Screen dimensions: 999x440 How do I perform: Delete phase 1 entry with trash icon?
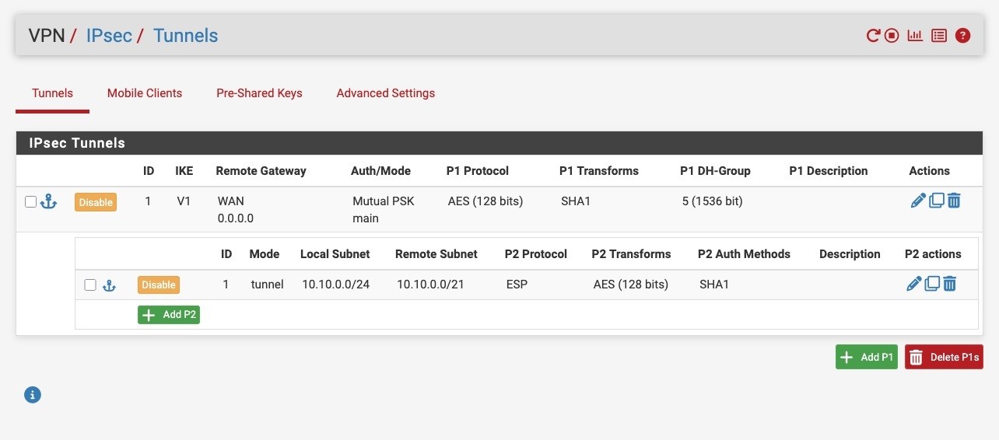[954, 201]
